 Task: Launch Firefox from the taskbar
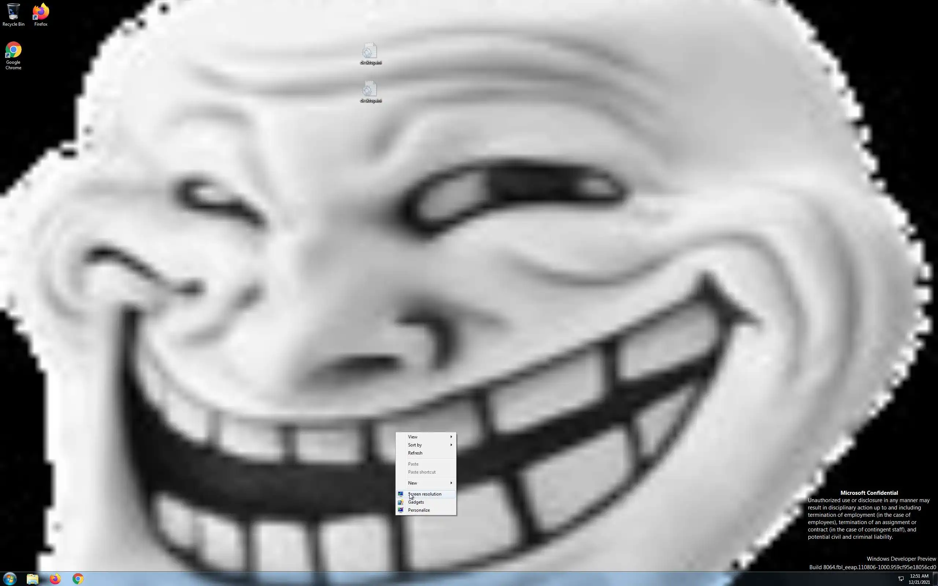click(x=55, y=579)
